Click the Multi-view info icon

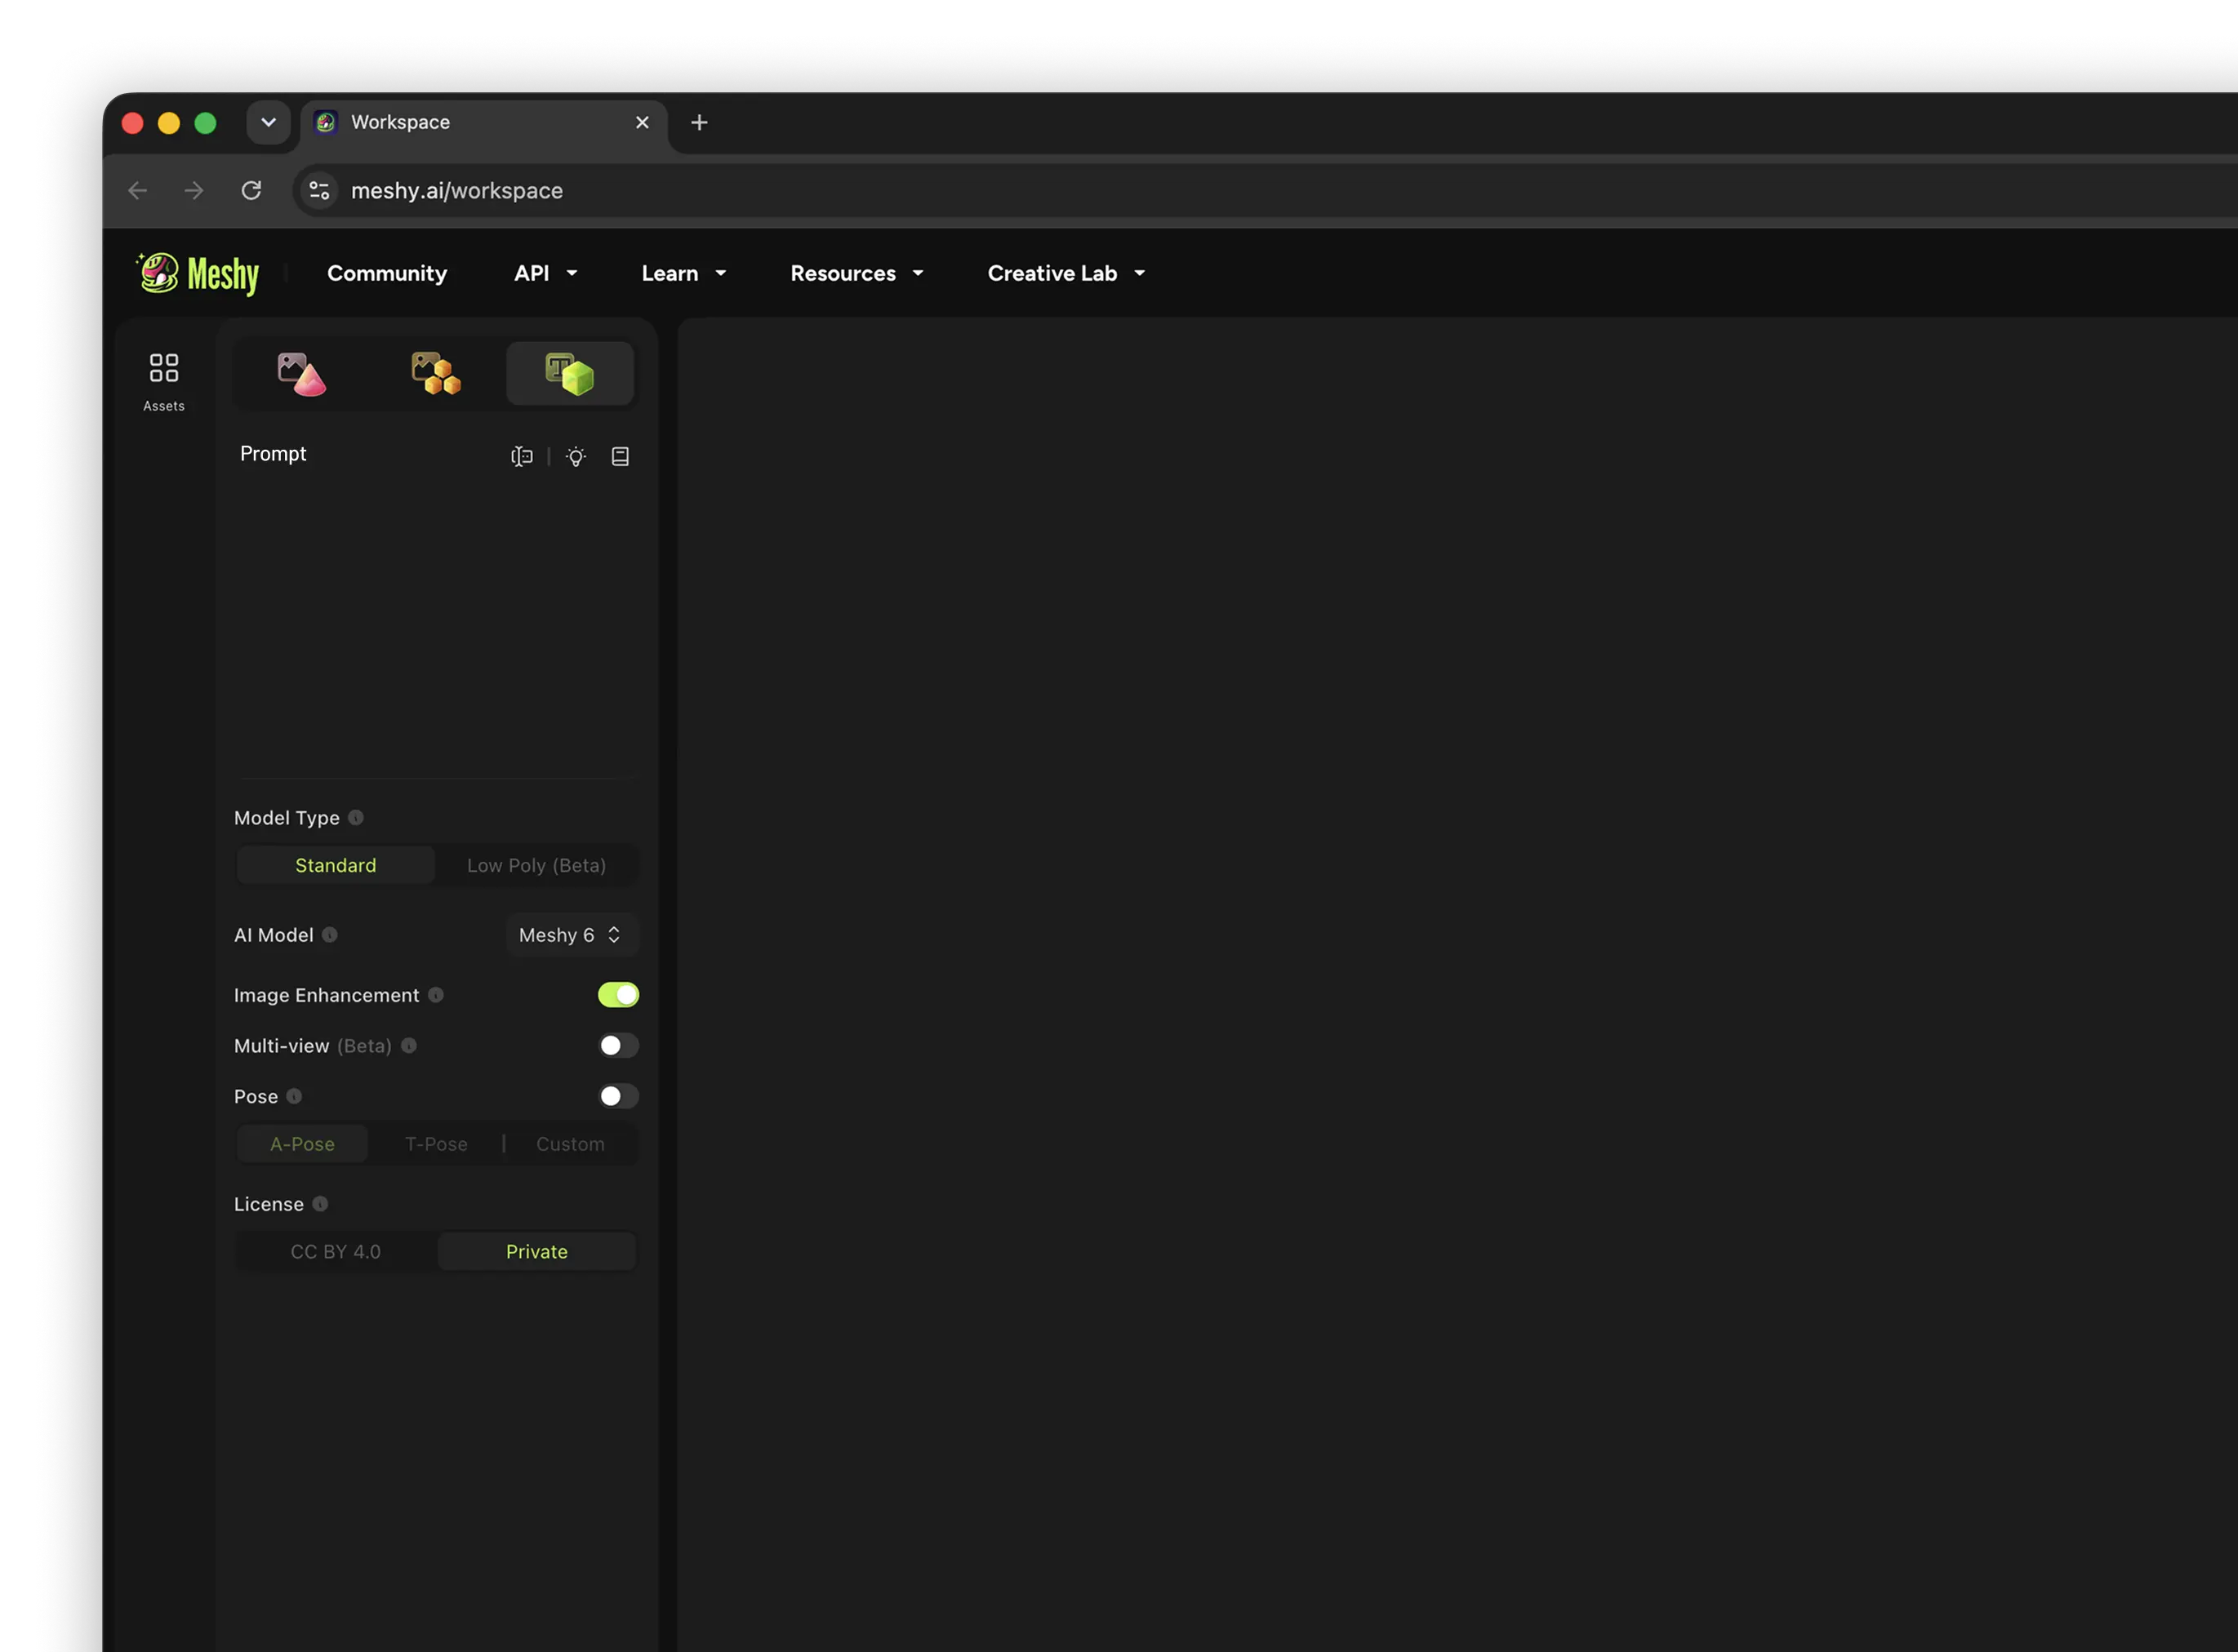pos(409,1046)
